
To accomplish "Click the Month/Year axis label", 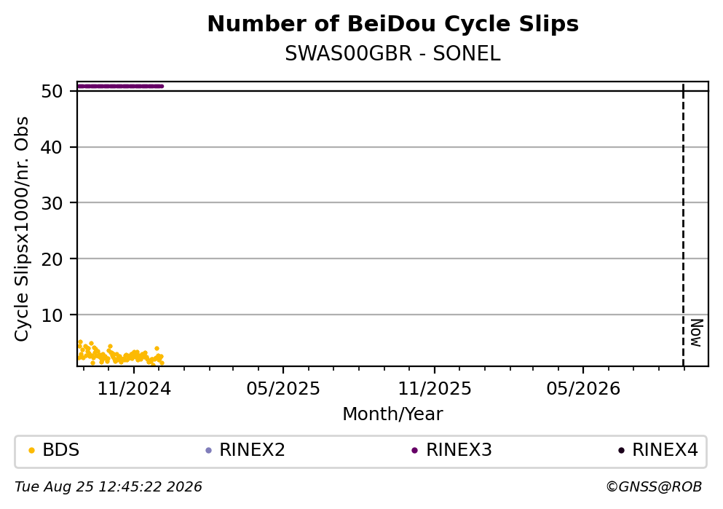I will (393, 414).
